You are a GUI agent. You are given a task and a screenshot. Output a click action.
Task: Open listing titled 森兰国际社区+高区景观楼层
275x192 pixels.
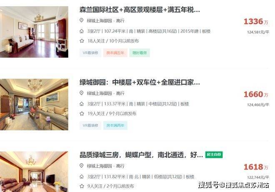[x=140, y=10]
